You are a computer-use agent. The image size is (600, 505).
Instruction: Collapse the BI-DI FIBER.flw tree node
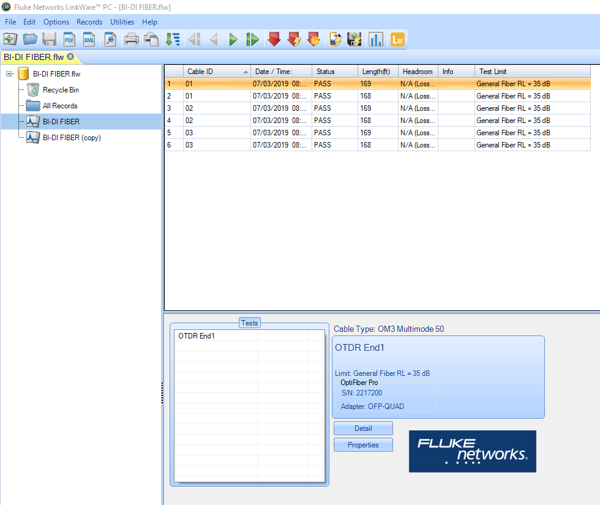pos(9,74)
